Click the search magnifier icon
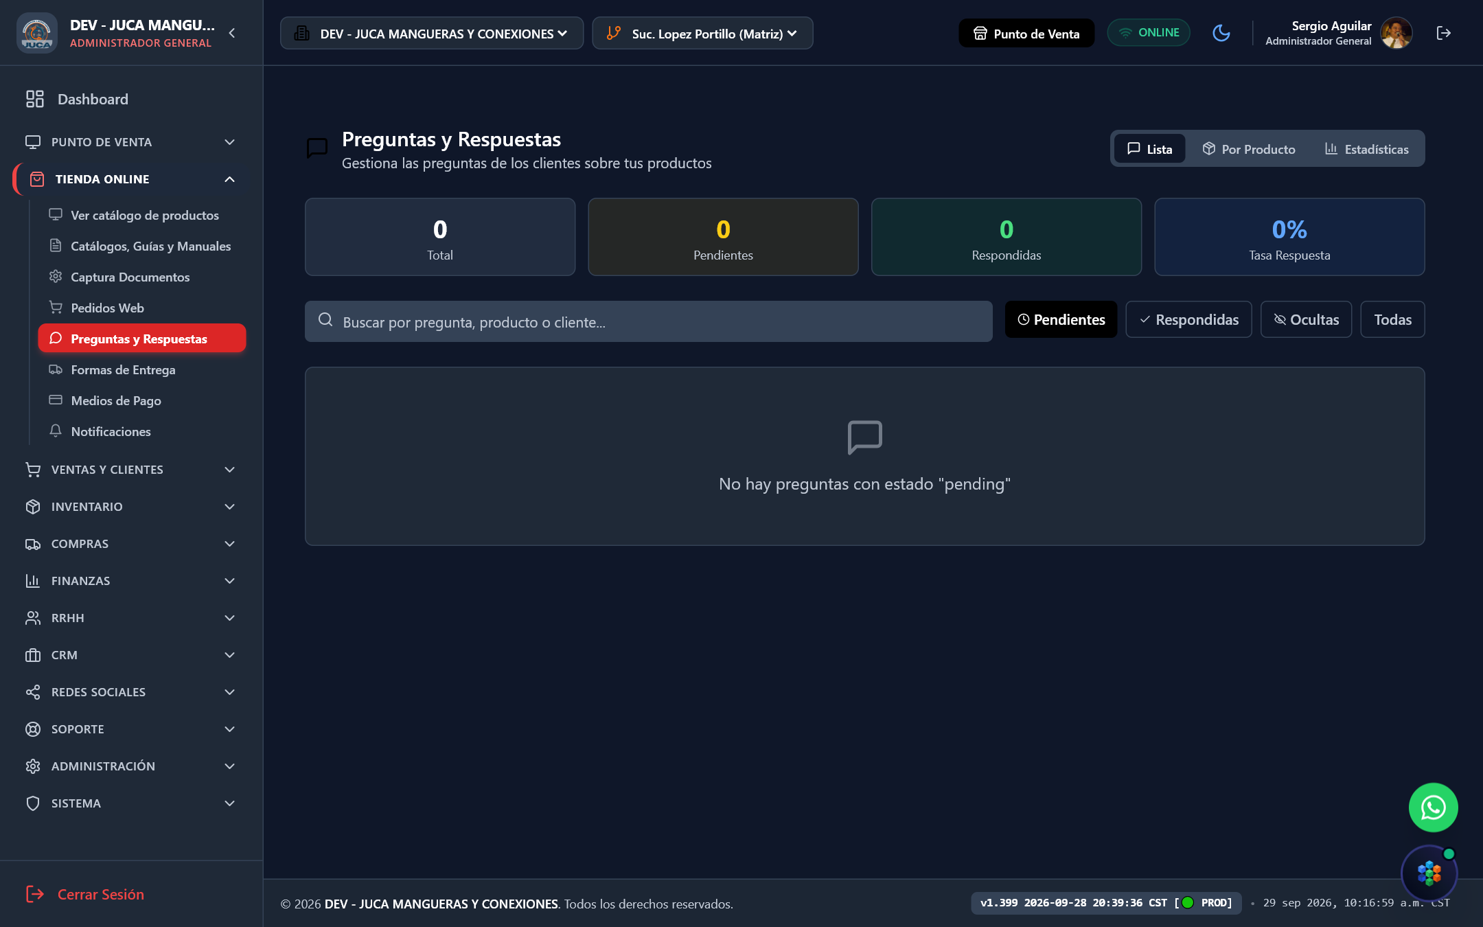Screen dimensions: 1483x927 click(x=325, y=320)
